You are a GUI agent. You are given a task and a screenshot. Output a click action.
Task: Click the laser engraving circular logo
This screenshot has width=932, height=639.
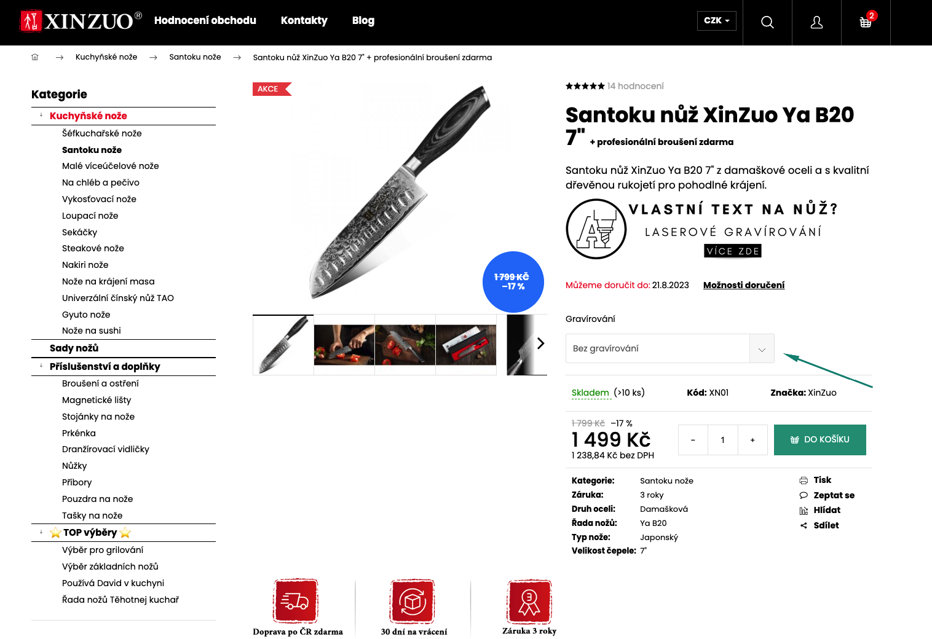pyautogui.click(x=596, y=229)
